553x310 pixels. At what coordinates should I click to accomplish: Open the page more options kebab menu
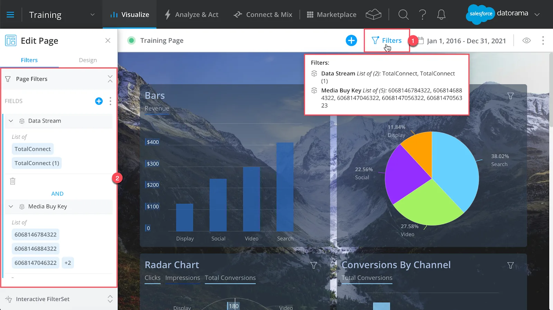coord(543,40)
